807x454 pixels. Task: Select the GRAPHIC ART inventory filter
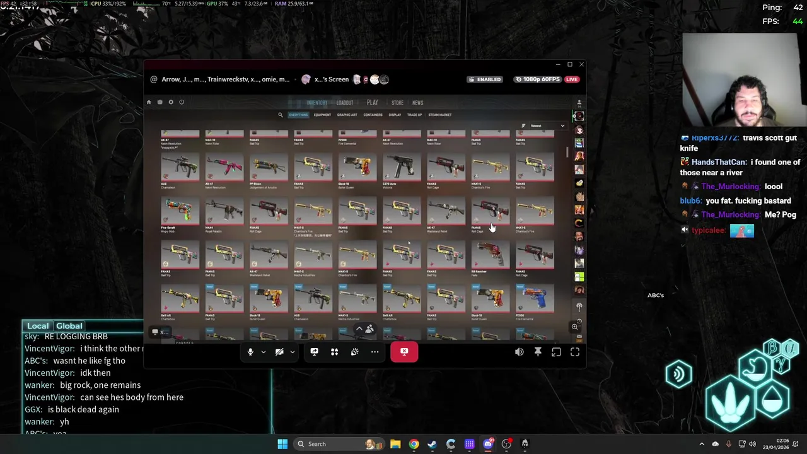(347, 115)
